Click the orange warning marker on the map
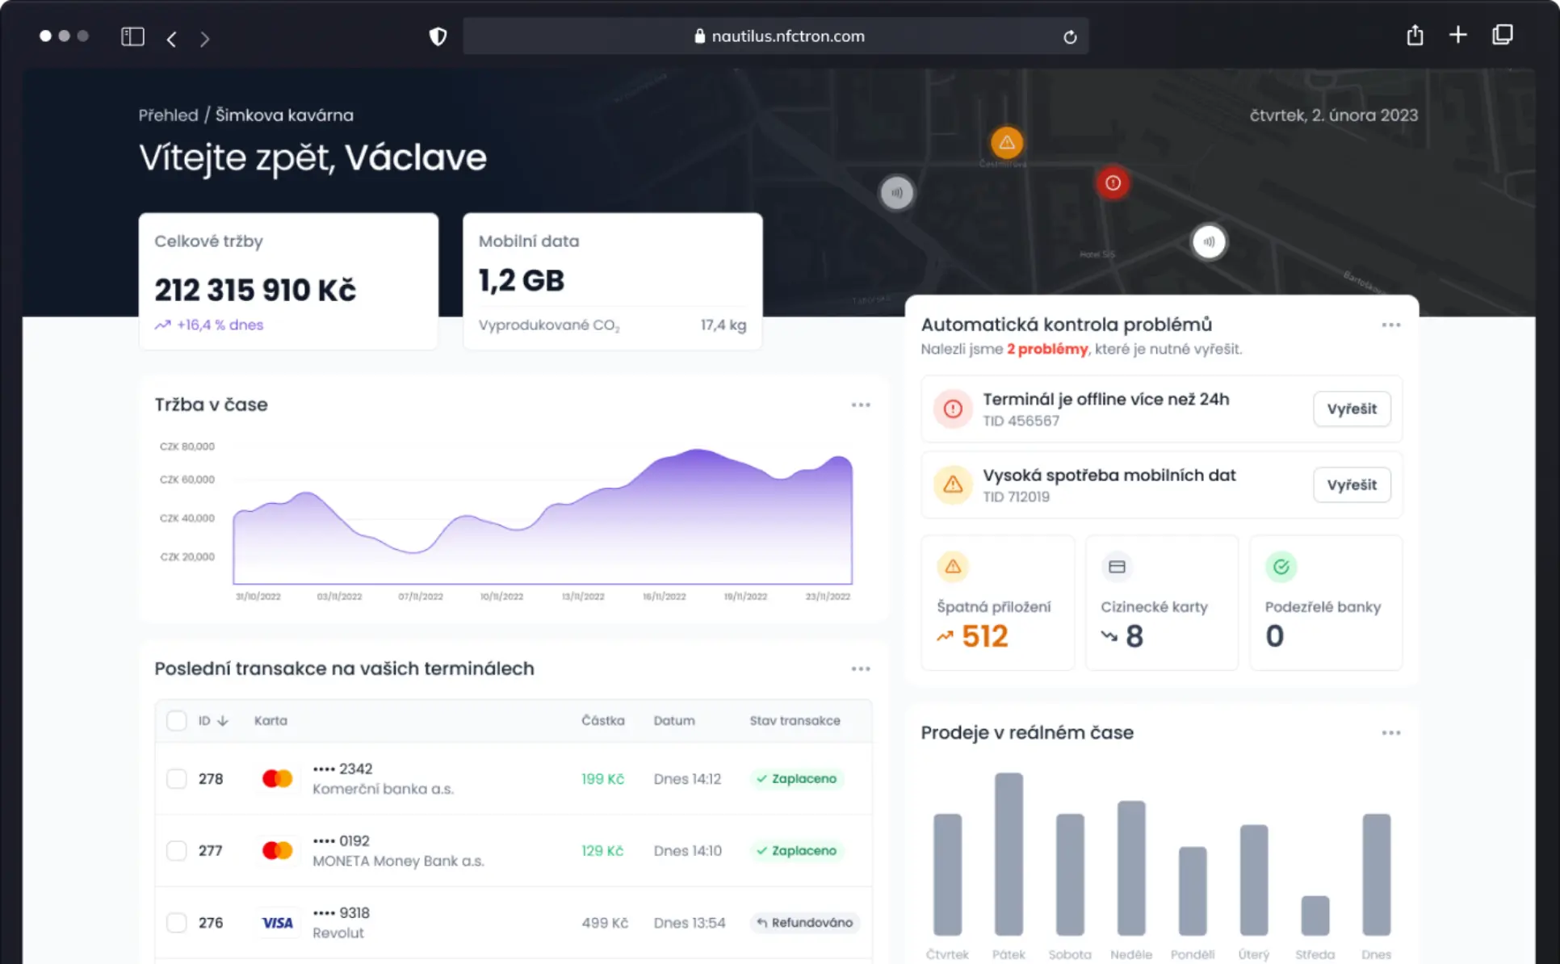This screenshot has height=964, width=1560. pyautogui.click(x=1006, y=143)
